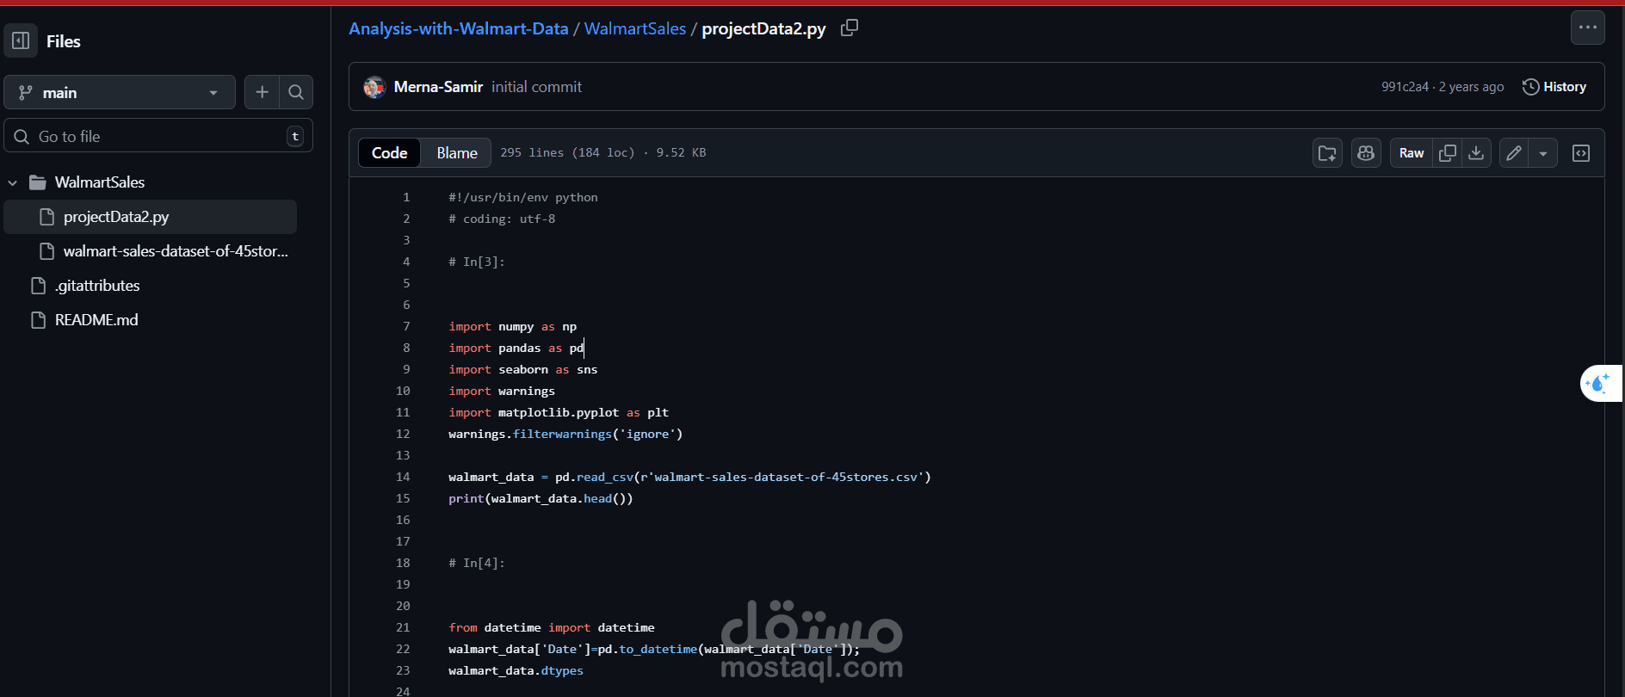This screenshot has height=697, width=1625.
Task: Open the symbols panel
Action: [x=1581, y=153]
